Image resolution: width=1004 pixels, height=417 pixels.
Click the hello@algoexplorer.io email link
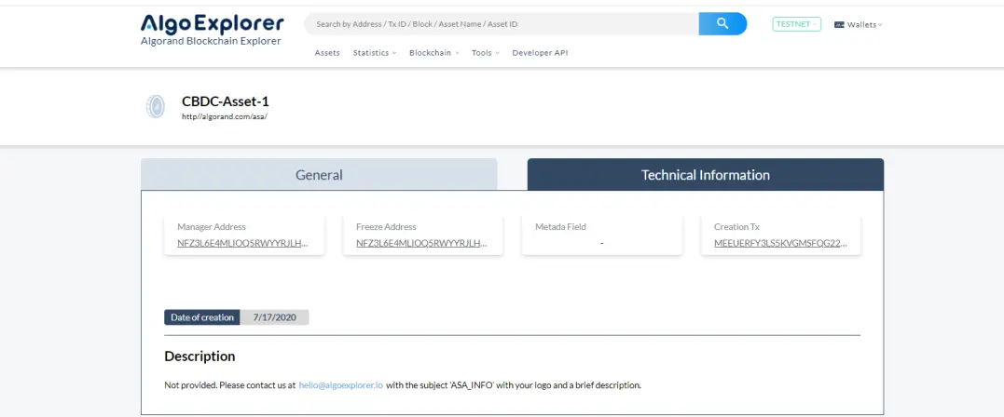340,385
